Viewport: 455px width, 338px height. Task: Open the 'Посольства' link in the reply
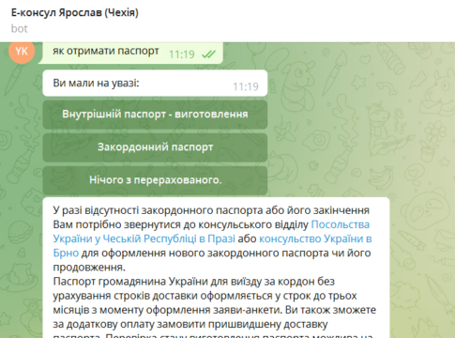tap(341, 224)
